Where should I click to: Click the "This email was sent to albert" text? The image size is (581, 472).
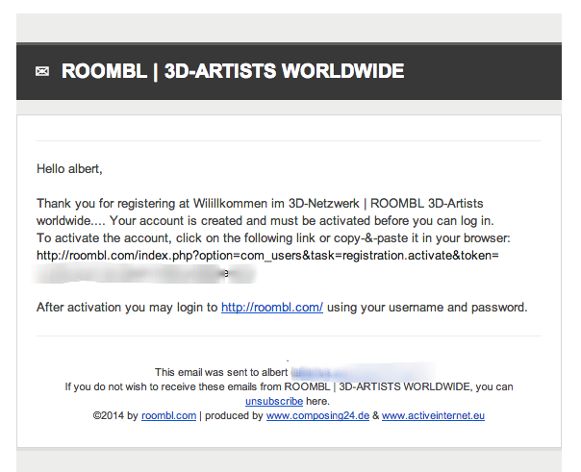click(x=221, y=372)
